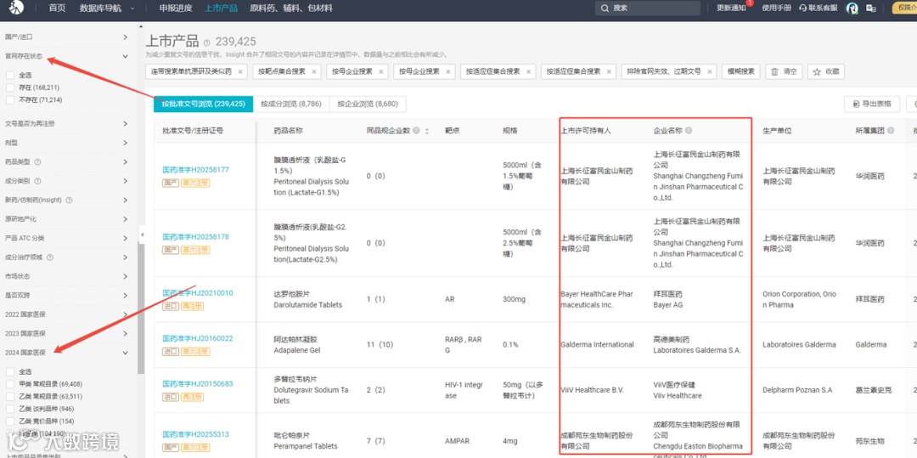Expand the 2023 国家医保 filter
The width and height of the screenshot is (917, 458).
click(x=125, y=333)
